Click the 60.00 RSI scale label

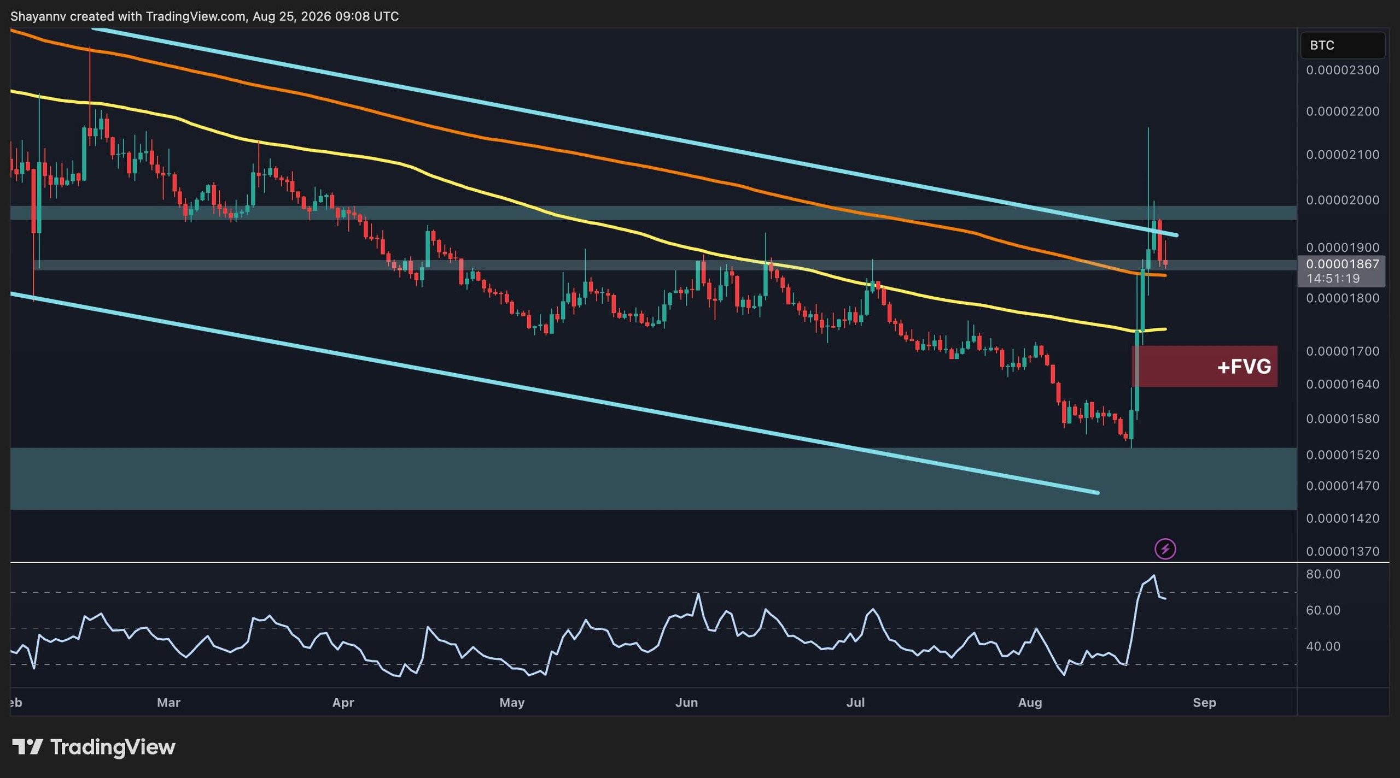(x=1323, y=610)
